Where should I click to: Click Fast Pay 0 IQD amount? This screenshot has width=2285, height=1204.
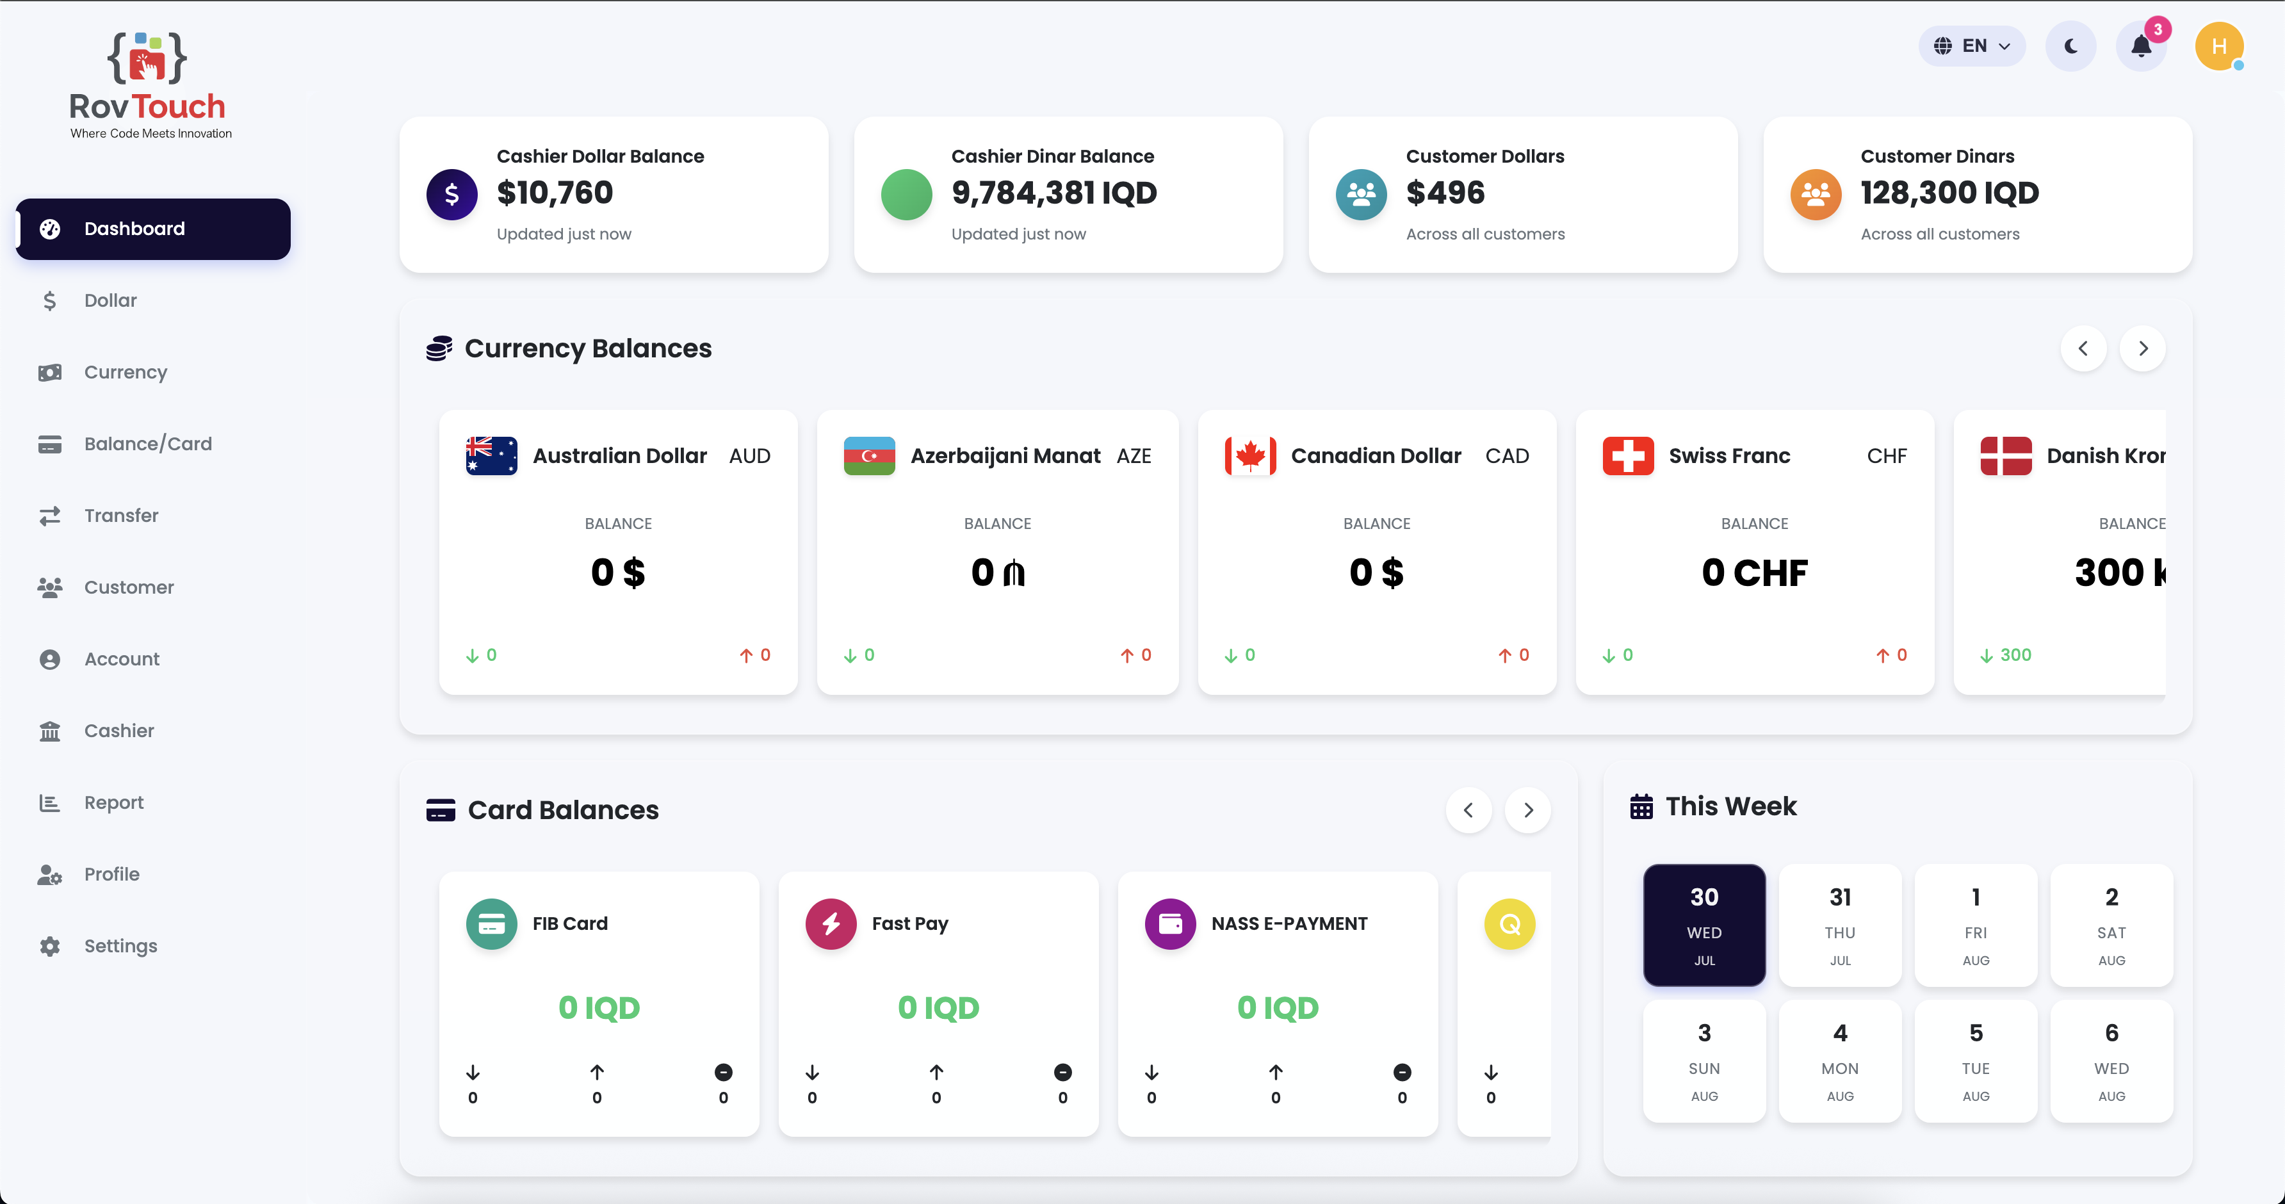pyautogui.click(x=938, y=1008)
